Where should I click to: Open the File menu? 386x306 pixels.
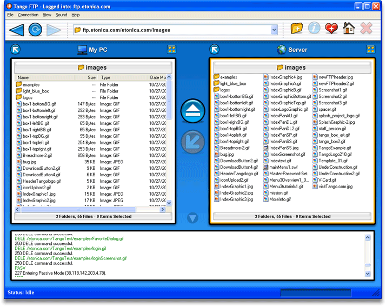(x=10, y=15)
